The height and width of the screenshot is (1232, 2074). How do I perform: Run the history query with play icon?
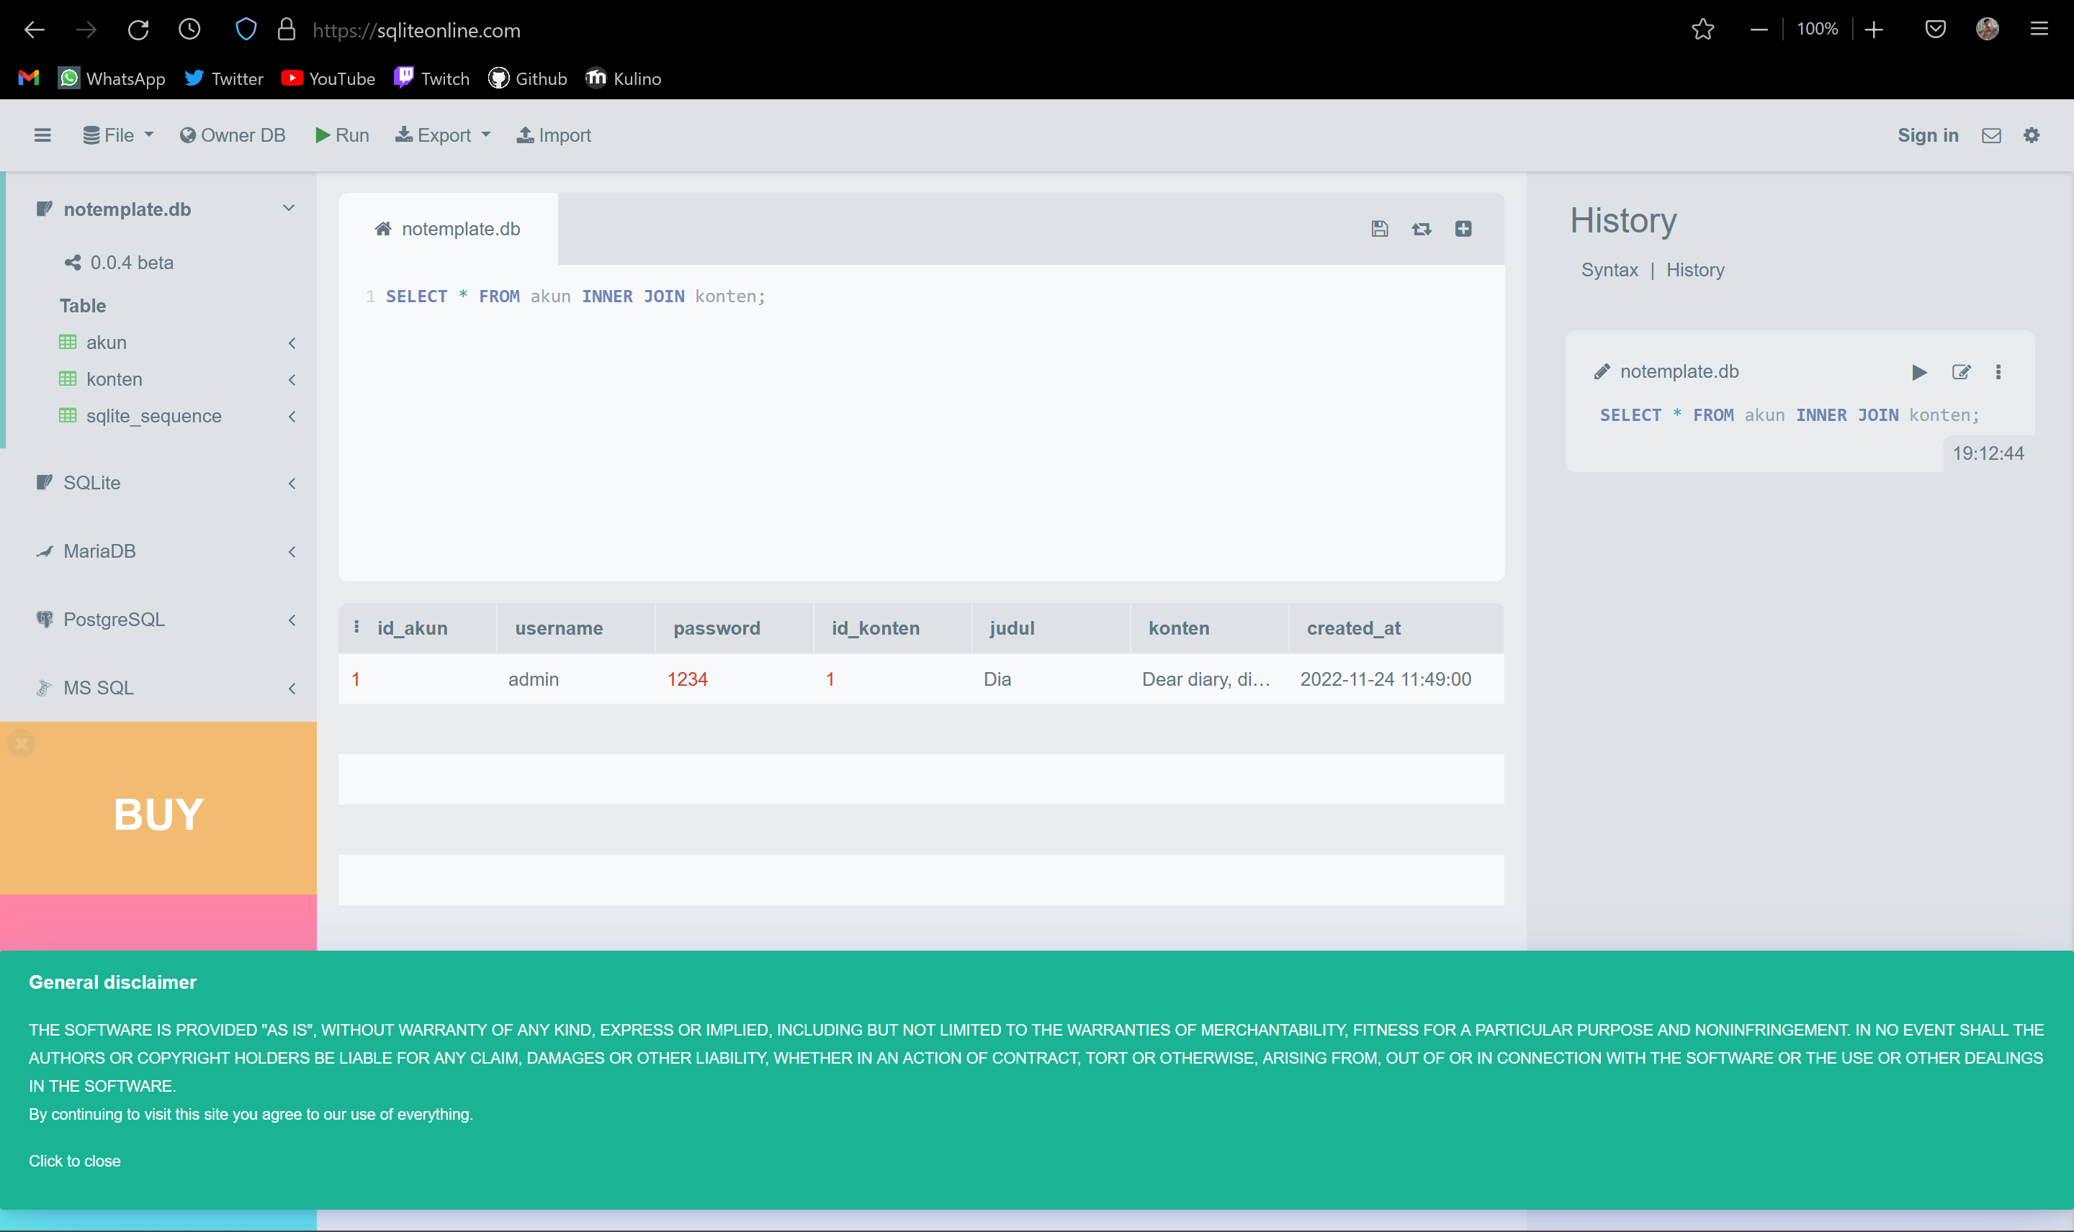pos(1918,372)
